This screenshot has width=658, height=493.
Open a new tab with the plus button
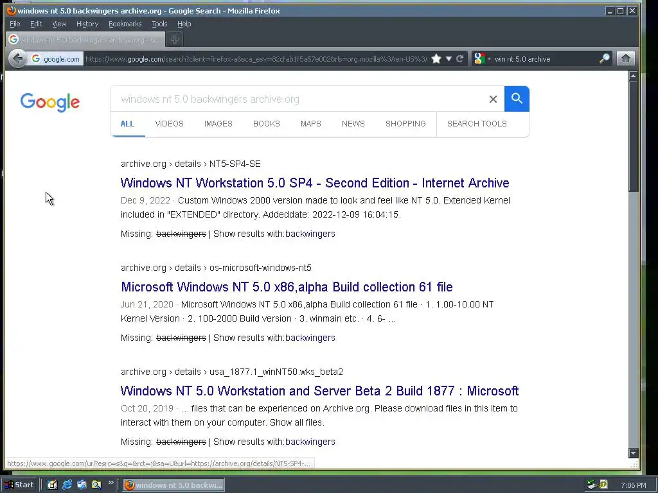pos(175,39)
